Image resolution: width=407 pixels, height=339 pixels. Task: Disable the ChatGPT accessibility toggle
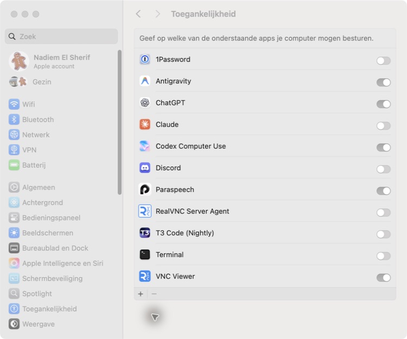click(x=383, y=104)
